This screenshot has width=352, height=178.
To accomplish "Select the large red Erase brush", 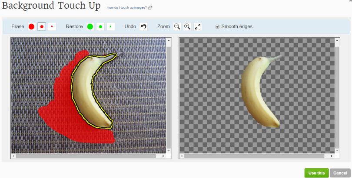I will (x=31, y=26).
